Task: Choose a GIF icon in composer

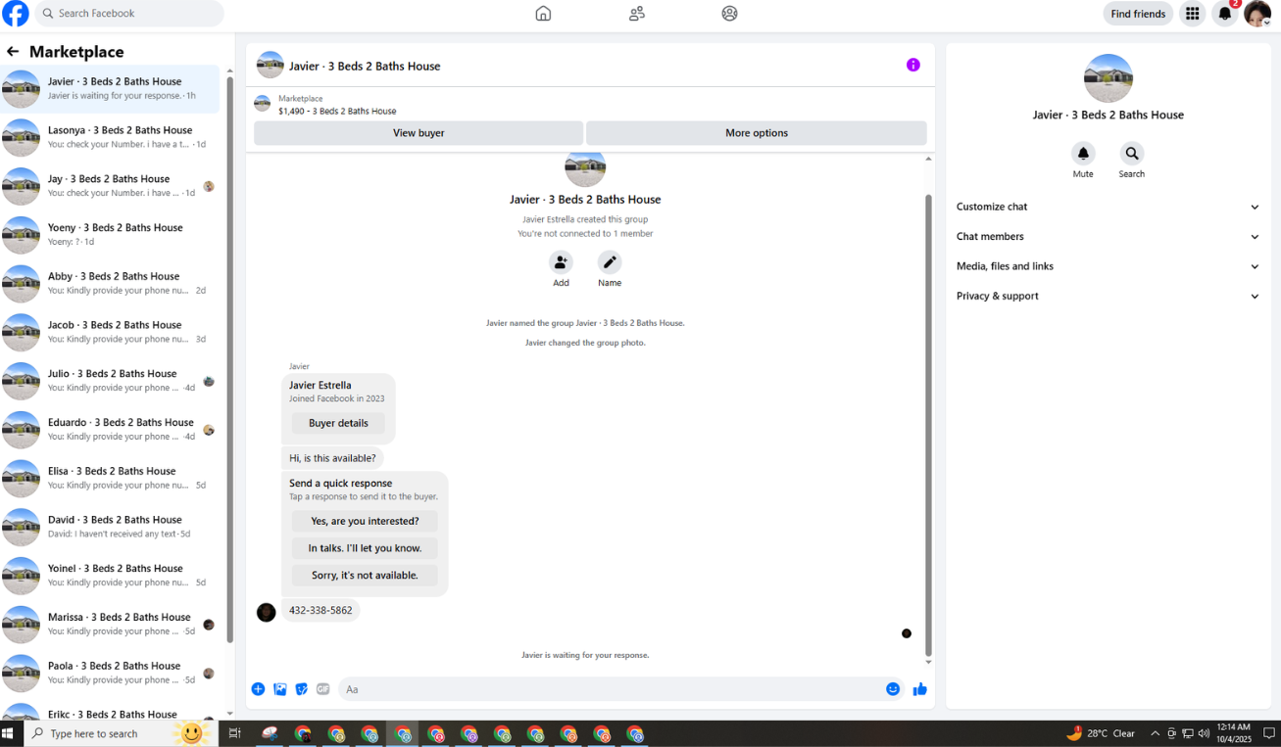Action: click(x=323, y=689)
